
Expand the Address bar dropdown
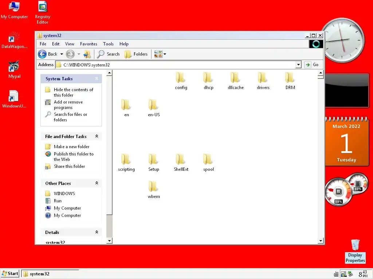298,65
